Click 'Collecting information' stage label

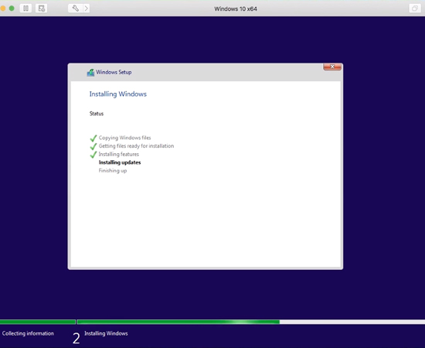coord(28,333)
